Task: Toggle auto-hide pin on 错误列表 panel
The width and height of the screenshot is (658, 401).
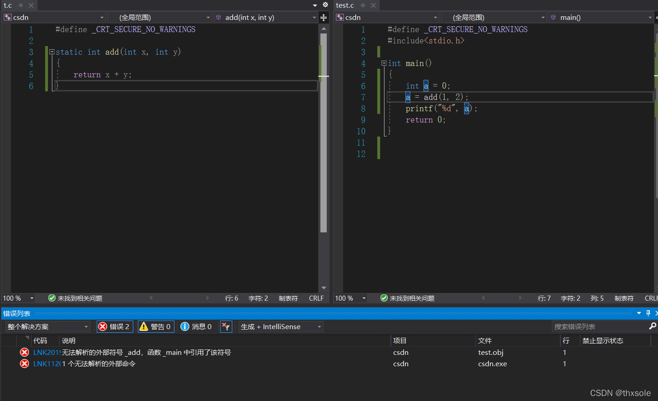Action: pyautogui.click(x=648, y=313)
